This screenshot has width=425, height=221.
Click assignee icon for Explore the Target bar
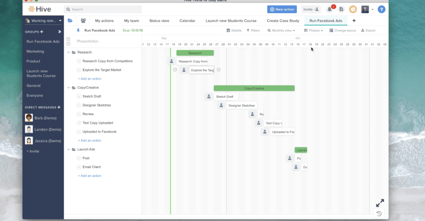coord(184,70)
